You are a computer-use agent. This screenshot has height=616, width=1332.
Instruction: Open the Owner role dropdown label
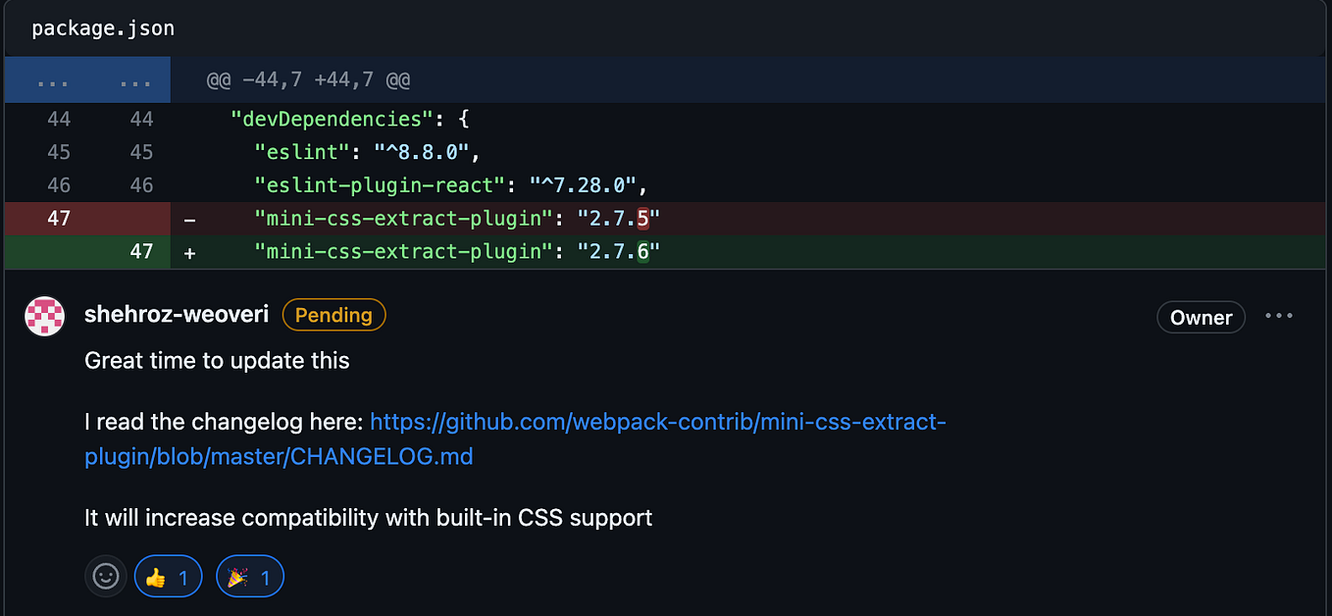pyautogui.click(x=1201, y=317)
